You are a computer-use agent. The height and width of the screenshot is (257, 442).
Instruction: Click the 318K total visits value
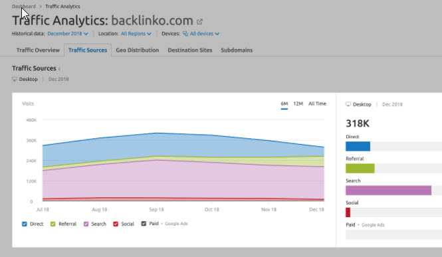[x=358, y=124]
